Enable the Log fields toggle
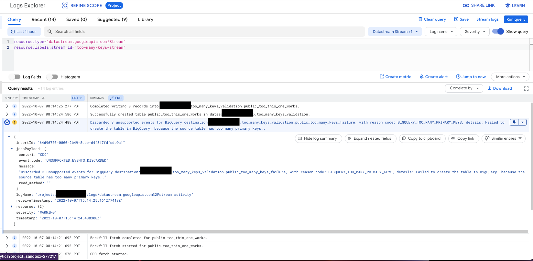Image resolution: width=533 pixels, height=261 pixels. pos(15,77)
